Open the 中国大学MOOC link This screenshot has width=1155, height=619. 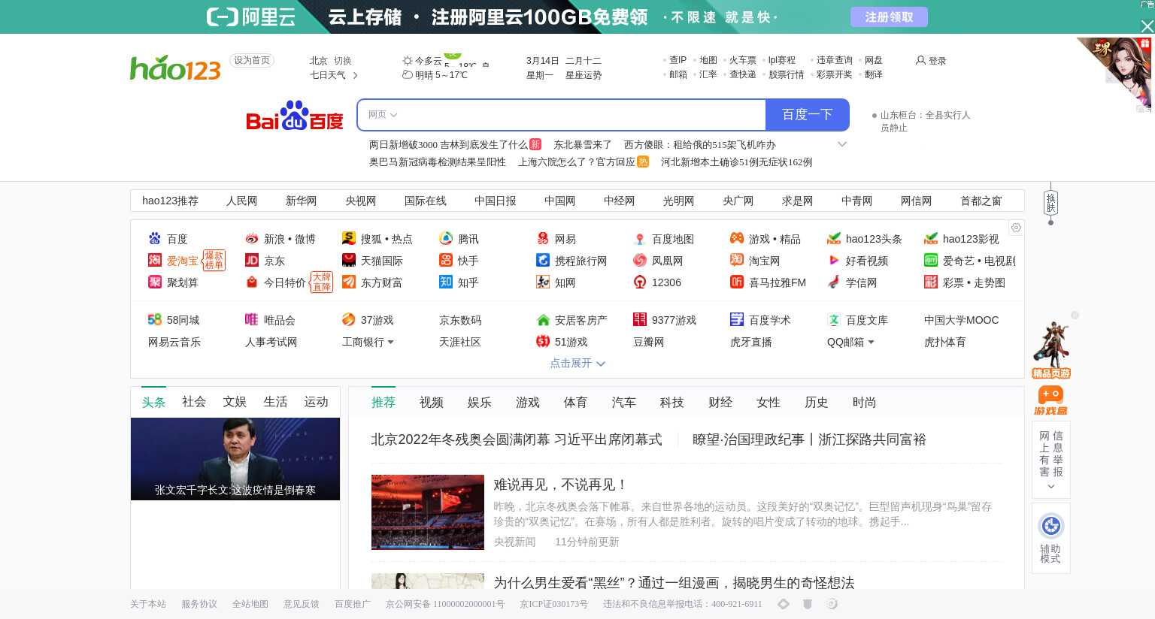point(962,320)
